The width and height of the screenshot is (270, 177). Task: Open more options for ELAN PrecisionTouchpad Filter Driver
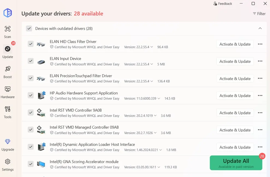(x=260, y=78)
